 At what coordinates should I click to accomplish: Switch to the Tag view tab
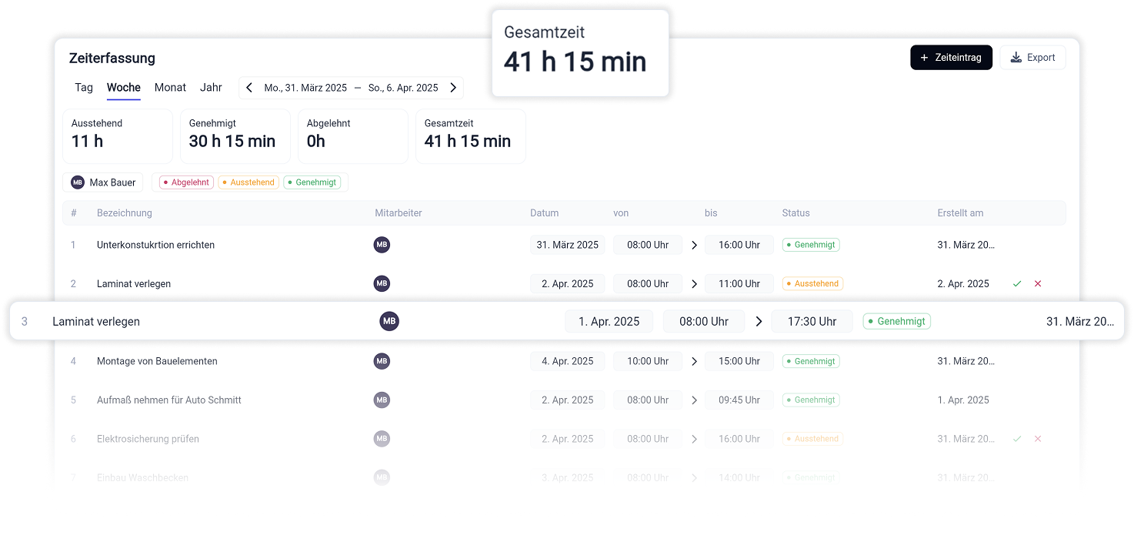click(x=84, y=88)
